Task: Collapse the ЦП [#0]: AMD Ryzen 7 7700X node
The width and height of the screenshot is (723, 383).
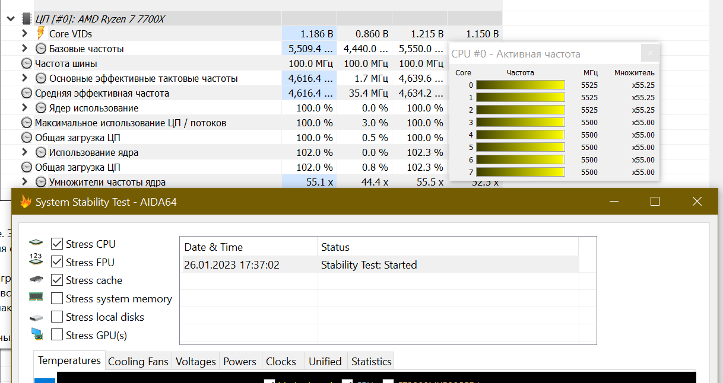Action: [x=10, y=19]
